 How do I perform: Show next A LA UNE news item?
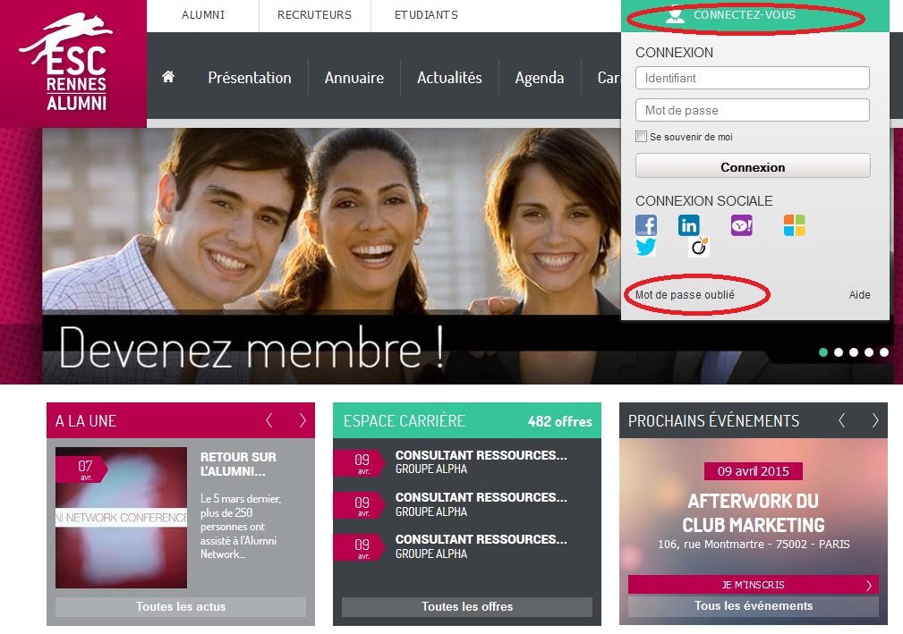tap(302, 420)
